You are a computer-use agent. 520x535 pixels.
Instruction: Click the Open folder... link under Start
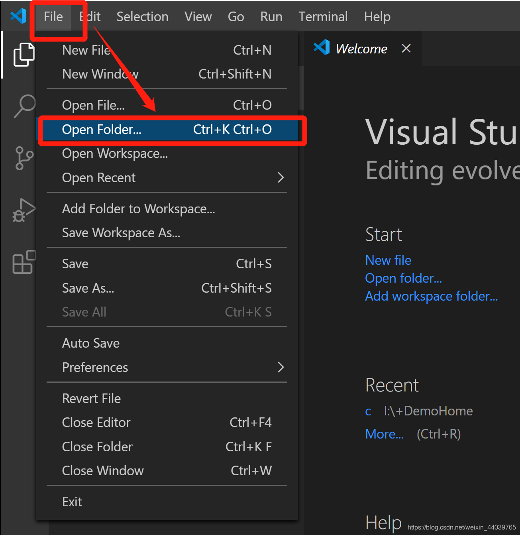pyautogui.click(x=404, y=278)
